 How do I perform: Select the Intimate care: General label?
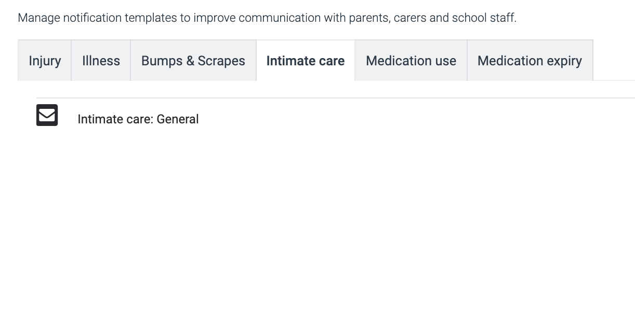[x=138, y=119]
